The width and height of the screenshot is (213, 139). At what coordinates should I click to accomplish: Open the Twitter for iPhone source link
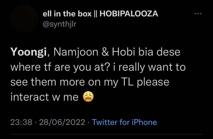pyautogui.click(x=125, y=122)
